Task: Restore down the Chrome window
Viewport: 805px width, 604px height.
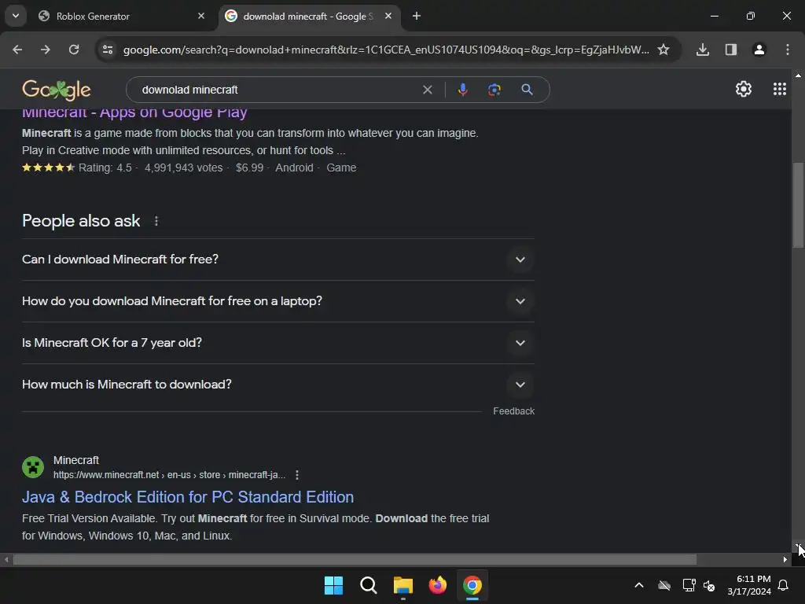Action: pos(750,16)
